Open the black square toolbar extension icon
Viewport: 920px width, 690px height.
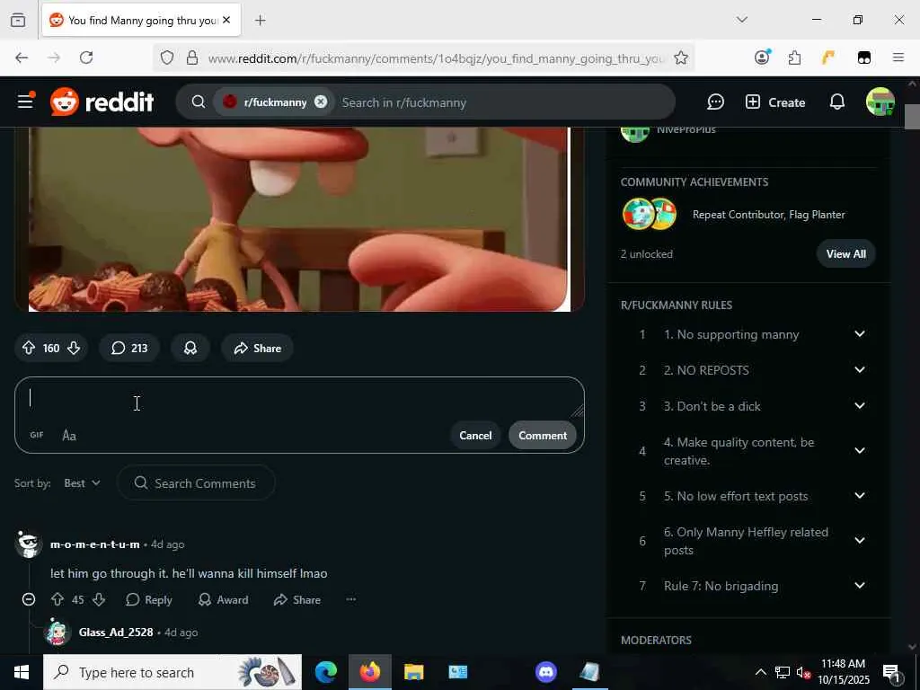863,57
